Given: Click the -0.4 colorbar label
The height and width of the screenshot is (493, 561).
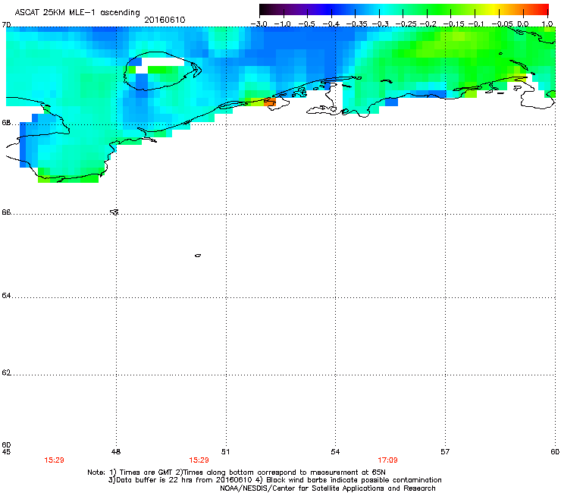Looking at the screenshot, I should click(331, 24).
